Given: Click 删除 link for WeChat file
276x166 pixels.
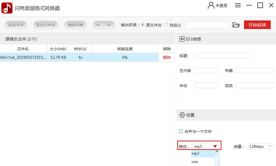Looking at the screenshot, I should tap(167, 57).
